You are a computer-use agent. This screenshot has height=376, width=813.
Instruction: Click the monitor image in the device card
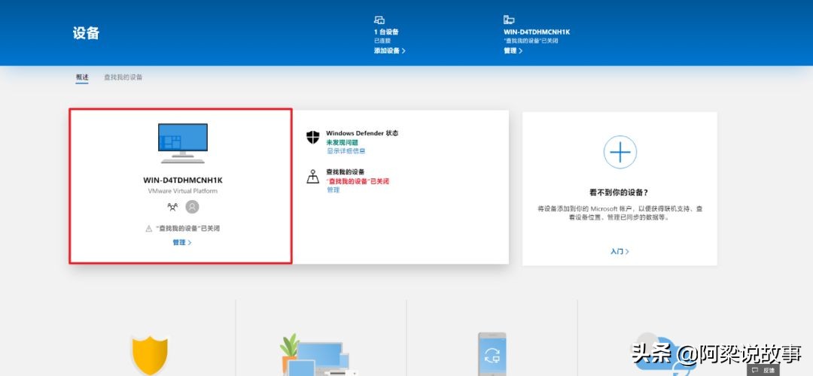point(182,144)
